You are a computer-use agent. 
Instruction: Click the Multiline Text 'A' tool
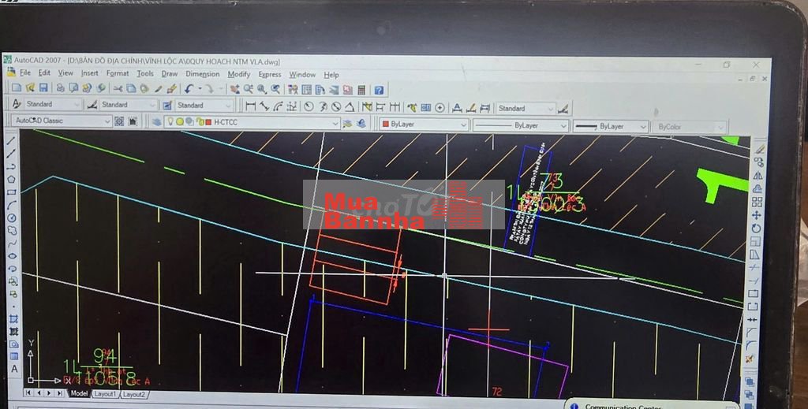click(x=14, y=369)
